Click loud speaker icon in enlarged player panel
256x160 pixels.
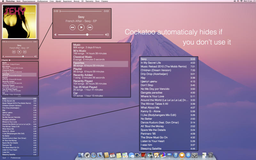(107, 35)
